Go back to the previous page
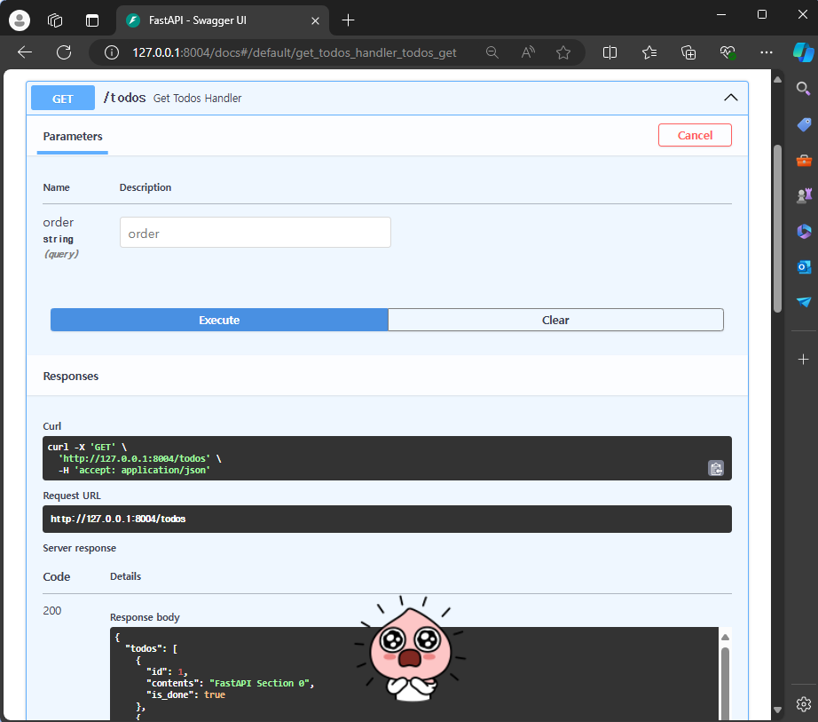The image size is (818, 722). (25, 52)
